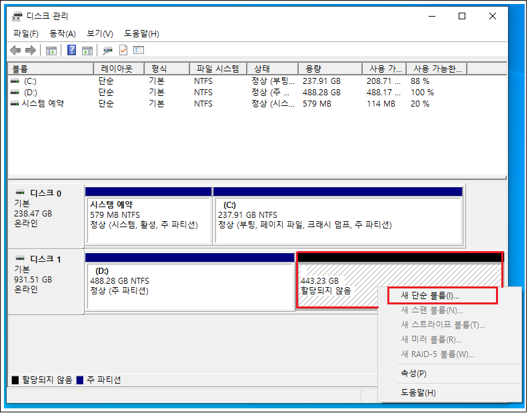Sort by the 볼륨 column header
This screenshot has height=413, width=528.
(51, 69)
